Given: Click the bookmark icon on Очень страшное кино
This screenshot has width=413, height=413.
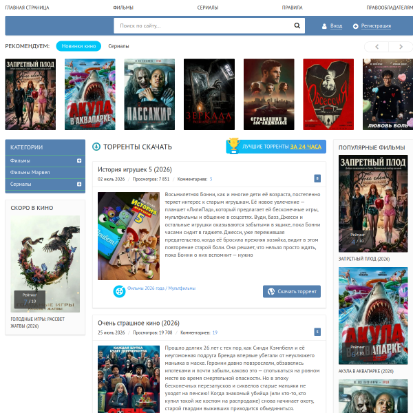Looking at the screenshot, I should pyautogui.click(x=317, y=332).
